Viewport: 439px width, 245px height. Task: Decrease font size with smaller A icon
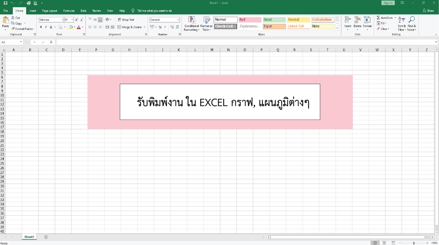(81, 20)
